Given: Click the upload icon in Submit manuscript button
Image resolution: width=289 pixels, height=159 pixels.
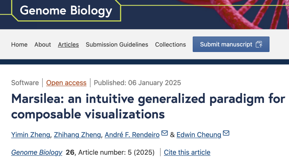Looking at the screenshot, I should point(259,44).
